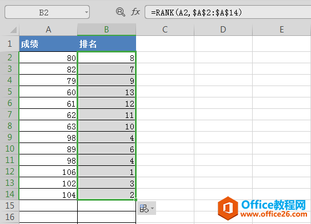This screenshot has width=311, height=224.
Task: Select empty cell B16
Action: [106, 217]
